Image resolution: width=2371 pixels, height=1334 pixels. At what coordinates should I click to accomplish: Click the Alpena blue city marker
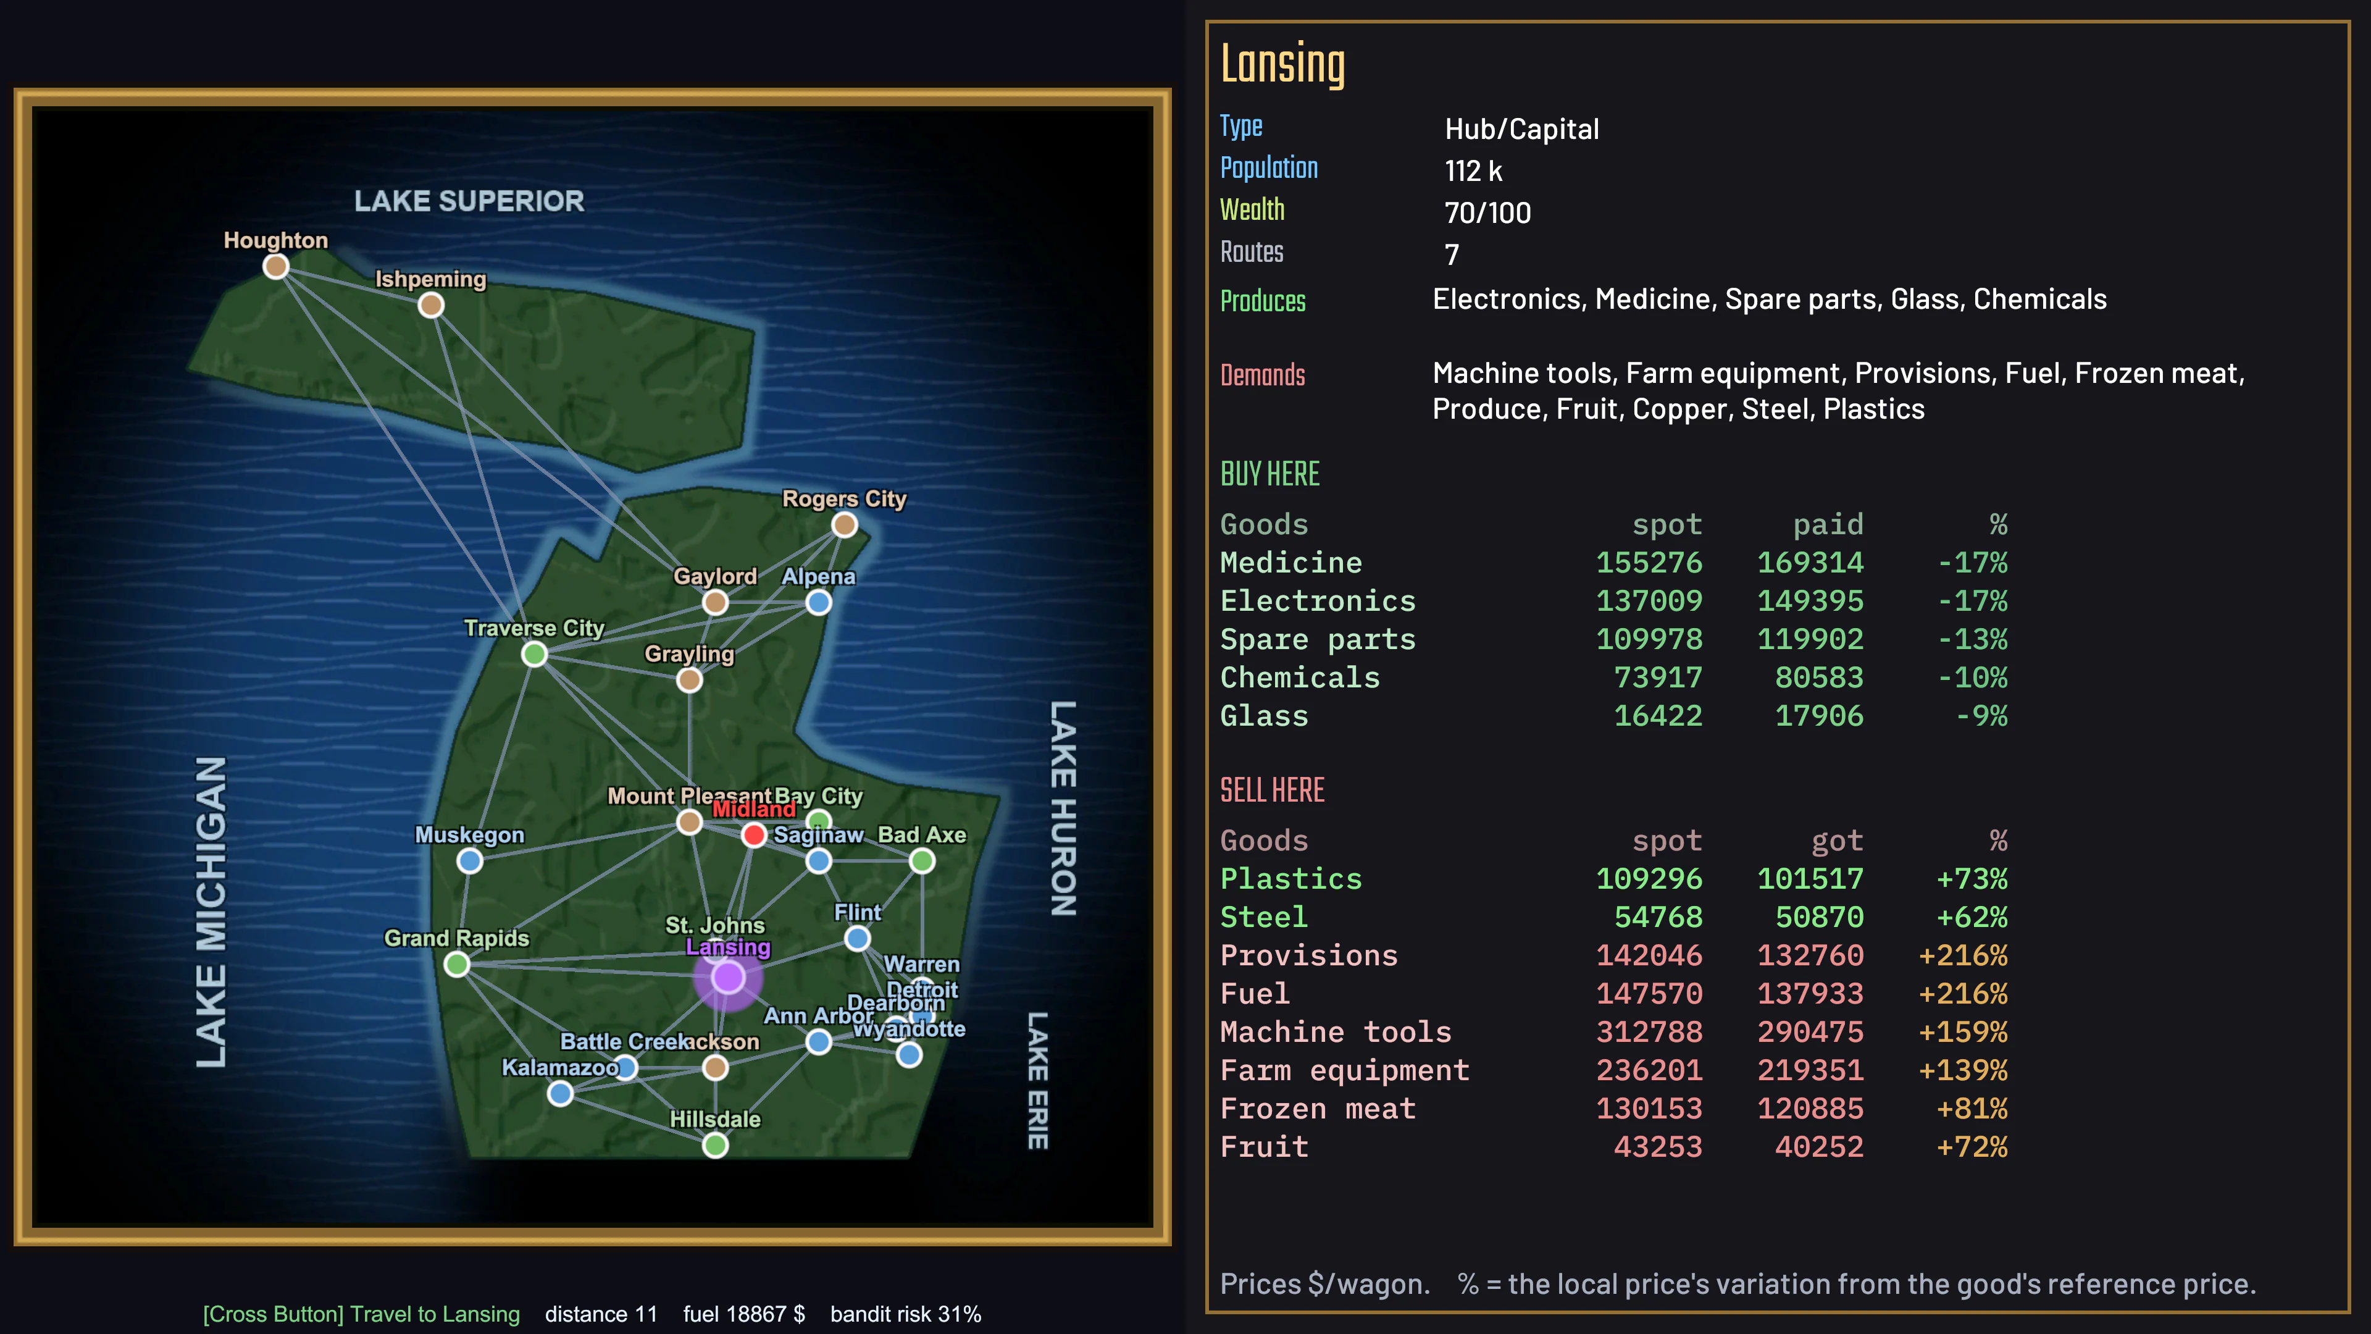pyautogui.click(x=818, y=603)
